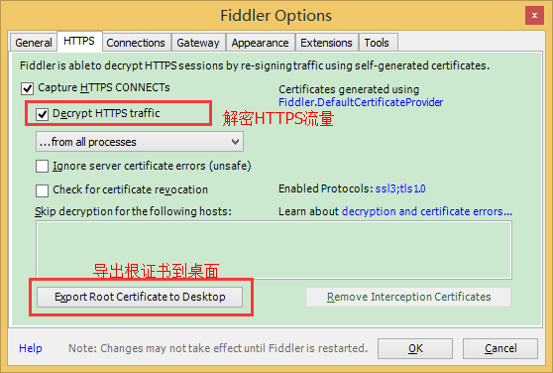Open the Help link
The width and height of the screenshot is (553, 373).
point(31,348)
